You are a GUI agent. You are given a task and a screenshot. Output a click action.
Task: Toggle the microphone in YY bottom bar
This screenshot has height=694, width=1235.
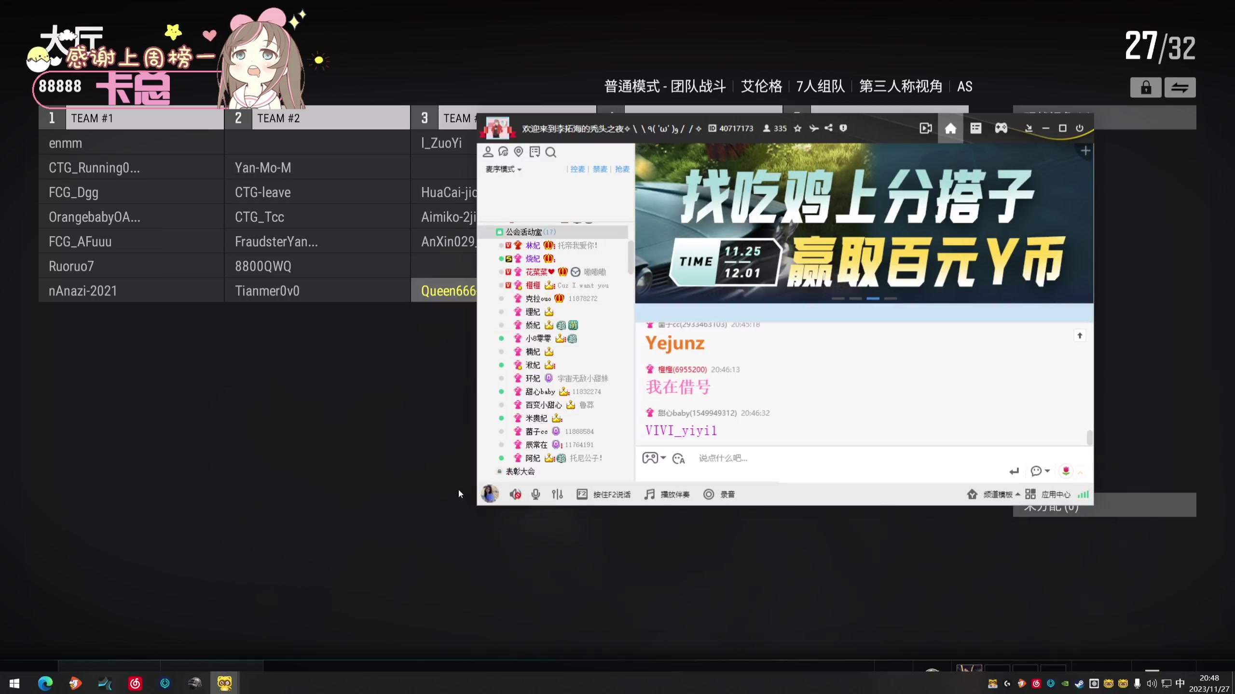[535, 494]
